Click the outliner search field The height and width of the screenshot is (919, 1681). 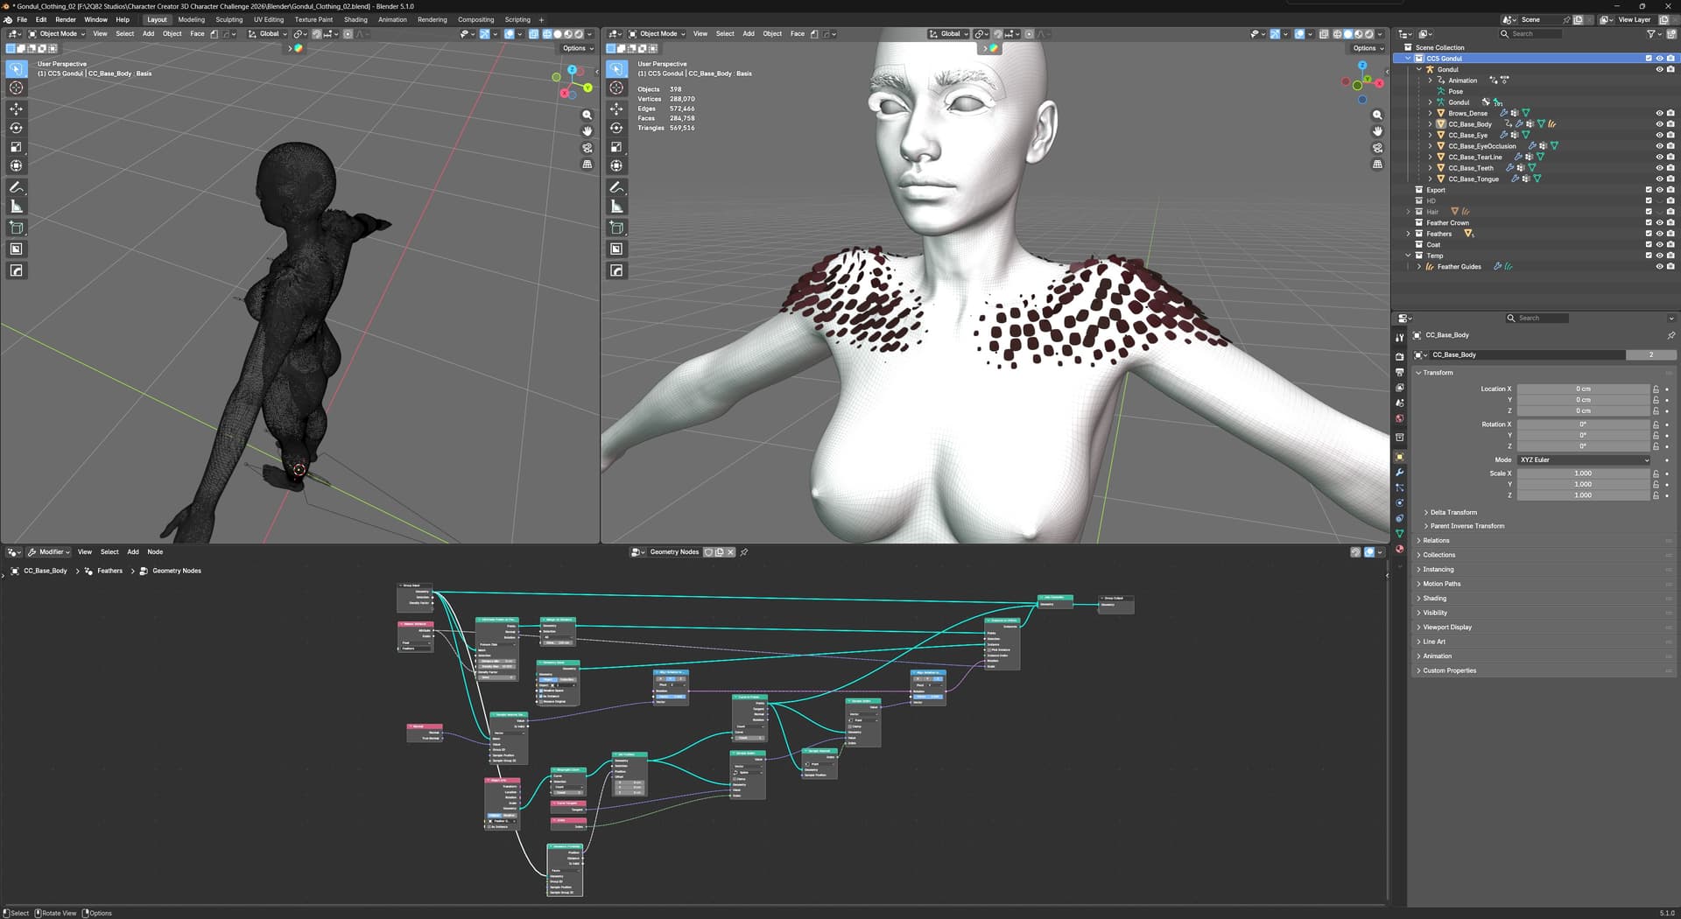1530,33
